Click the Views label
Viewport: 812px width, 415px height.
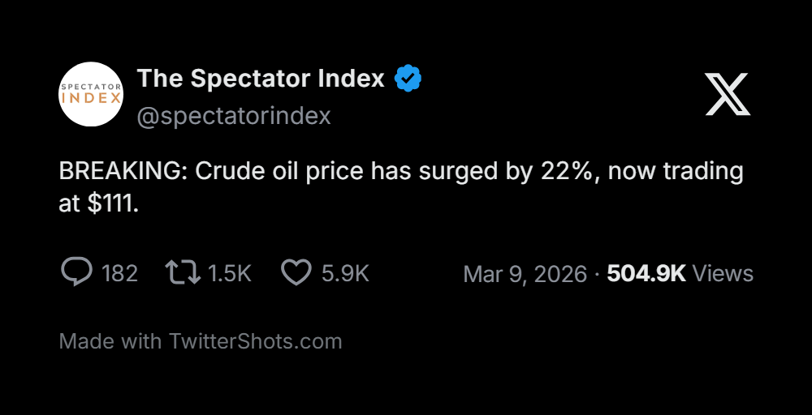[723, 273]
